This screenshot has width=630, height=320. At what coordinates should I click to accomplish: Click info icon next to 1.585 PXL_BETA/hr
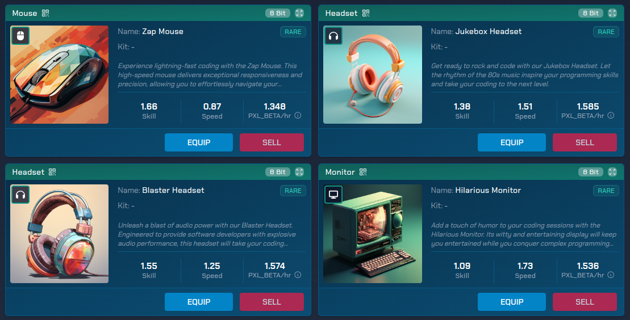click(x=611, y=115)
